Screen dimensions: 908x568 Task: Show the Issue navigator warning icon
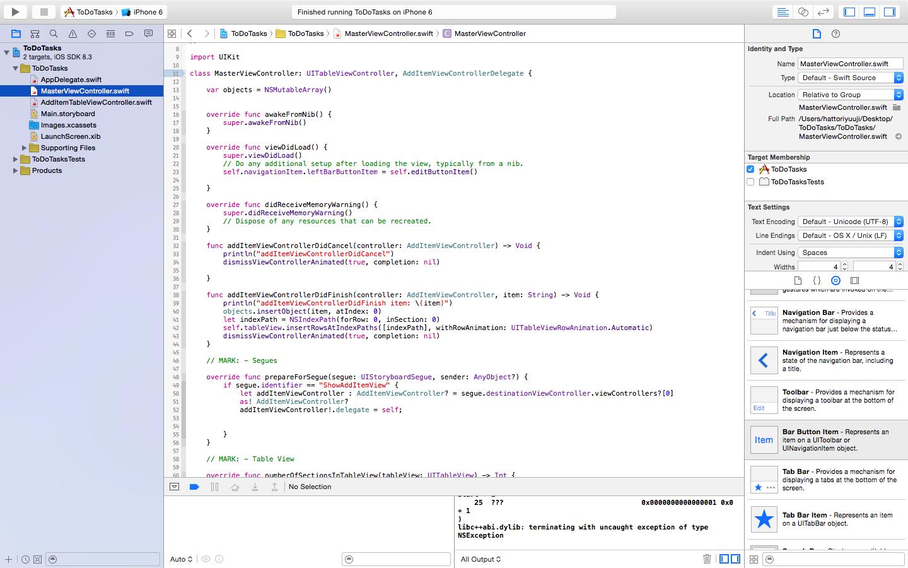pos(73,33)
